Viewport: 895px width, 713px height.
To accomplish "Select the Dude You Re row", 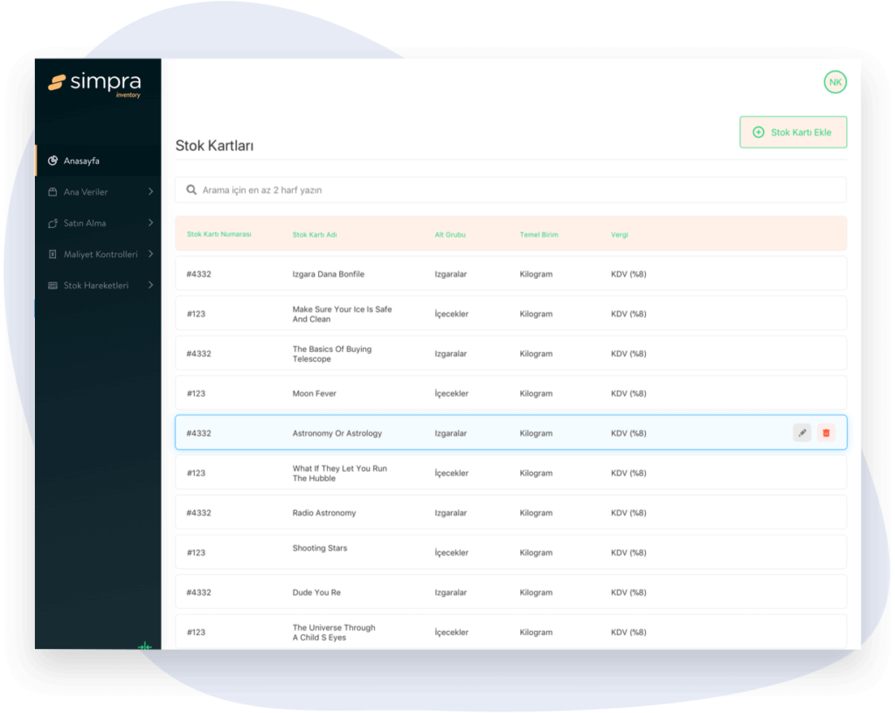I will point(510,592).
